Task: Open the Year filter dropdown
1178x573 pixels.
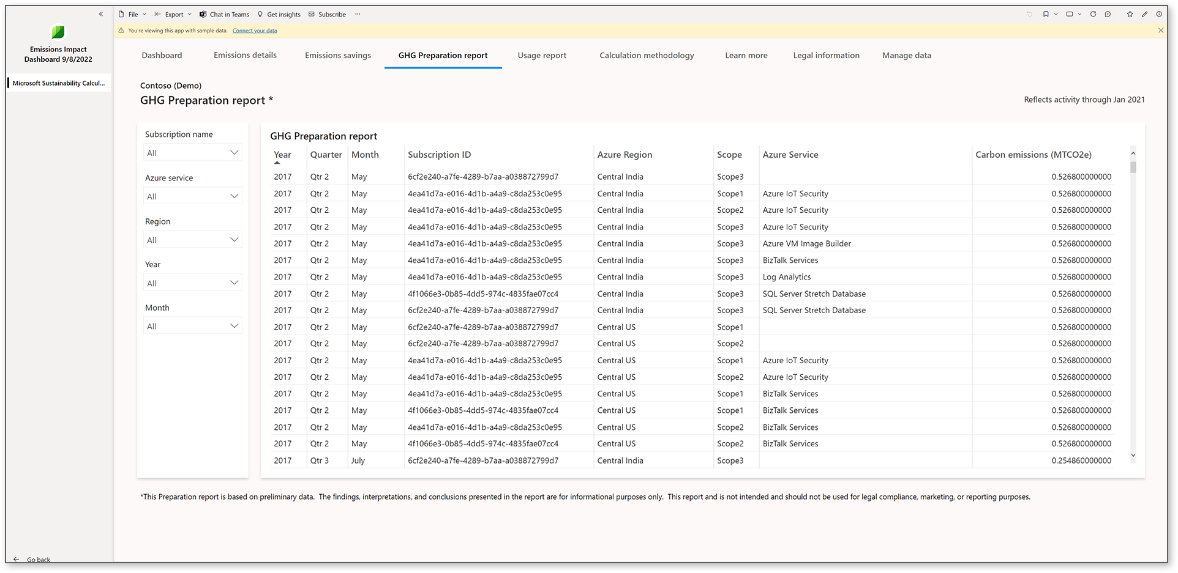Action: [x=193, y=283]
